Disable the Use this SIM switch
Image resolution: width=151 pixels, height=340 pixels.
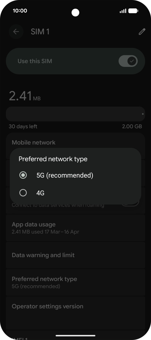128,61
